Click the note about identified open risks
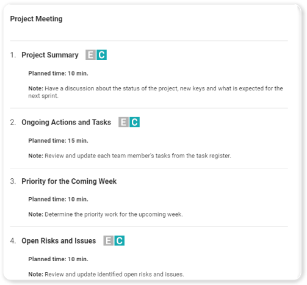307x285 pixels. [106, 274]
